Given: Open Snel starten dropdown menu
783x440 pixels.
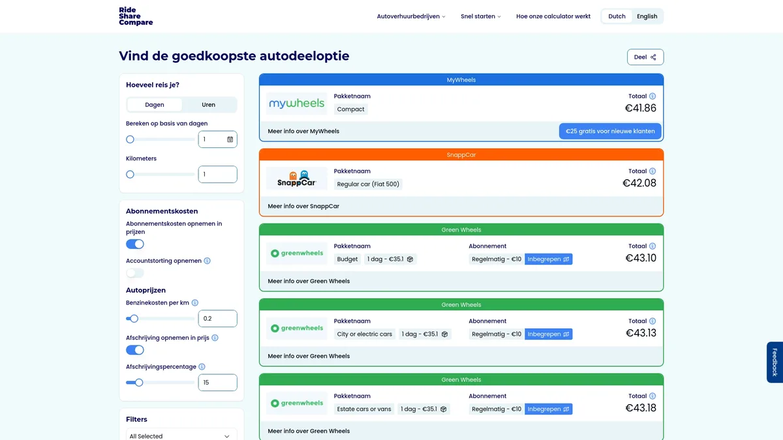Looking at the screenshot, I should click(x=481, y=16).
